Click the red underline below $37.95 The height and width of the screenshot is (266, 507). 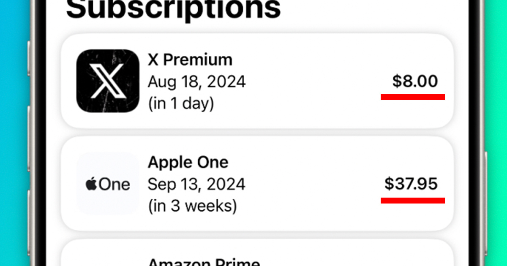pos(413,200)
